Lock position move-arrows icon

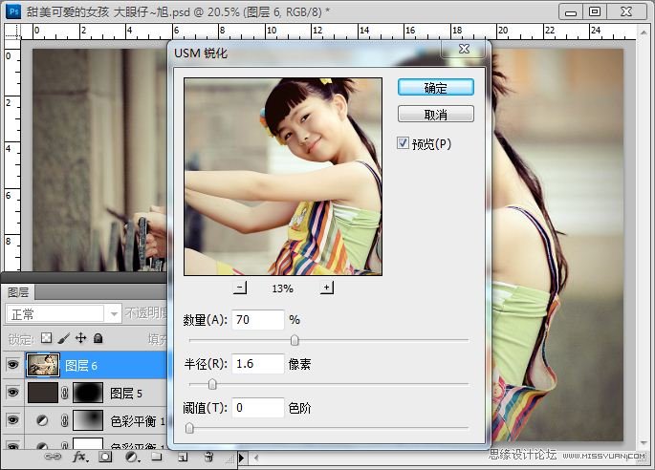(x=80, y=337)
